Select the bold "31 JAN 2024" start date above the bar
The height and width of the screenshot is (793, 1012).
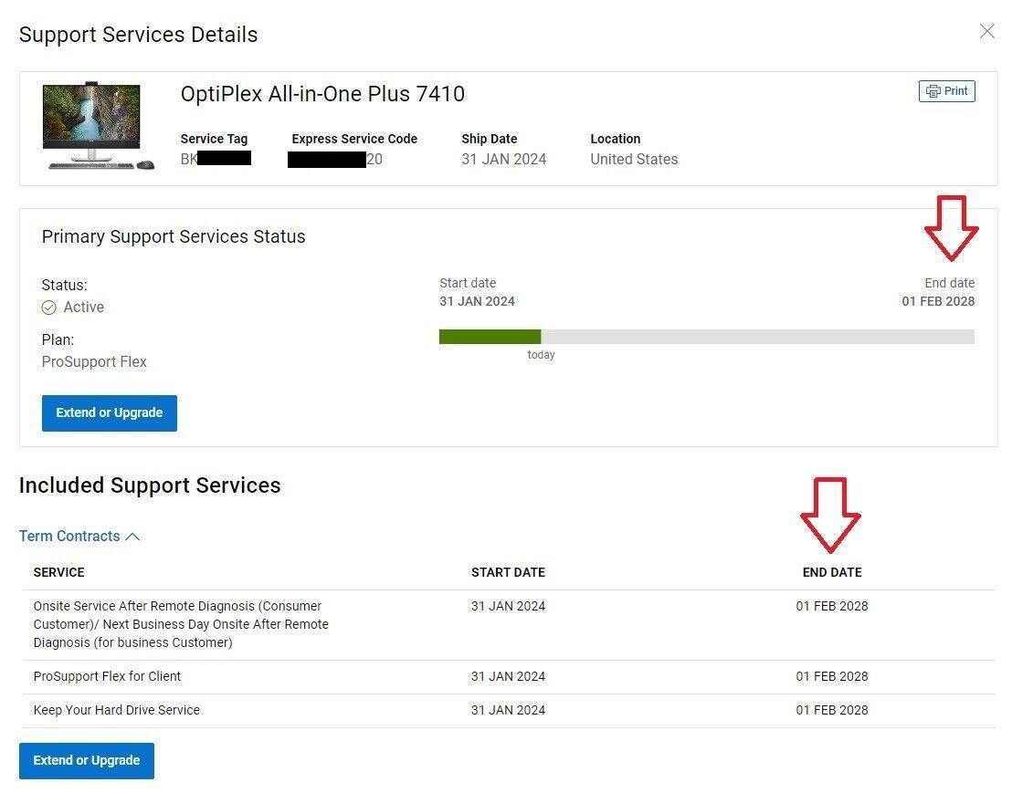coord(477,301)
